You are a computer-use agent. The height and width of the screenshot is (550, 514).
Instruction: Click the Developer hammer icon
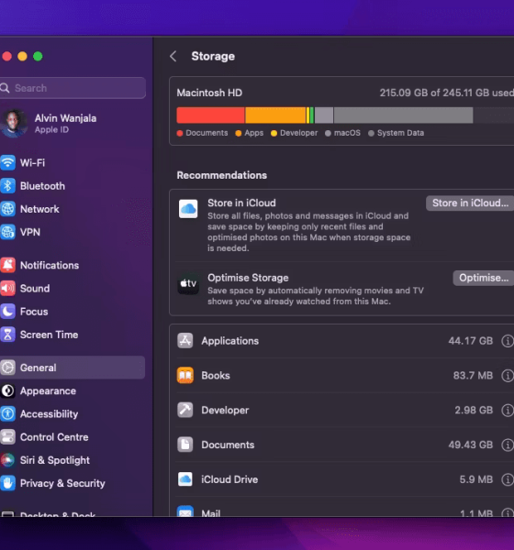click(x=185, y=410)
